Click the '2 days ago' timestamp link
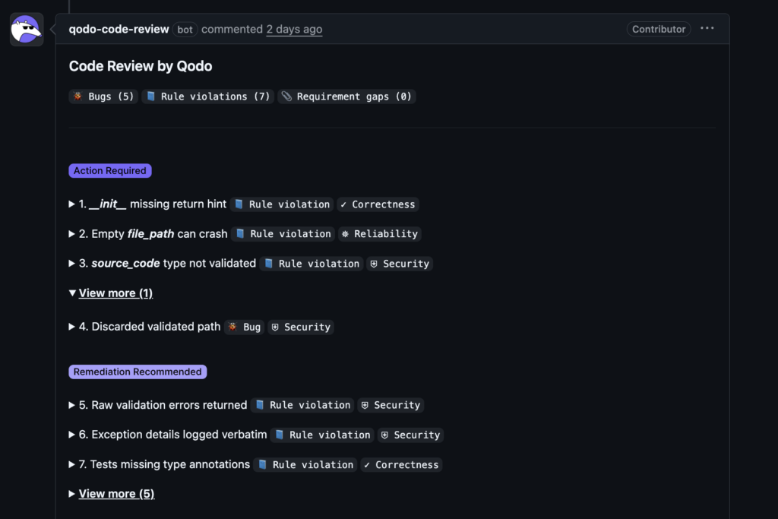The height and width of the screenshot is (519, 778). pyautogui.click(x=294, y=29)
